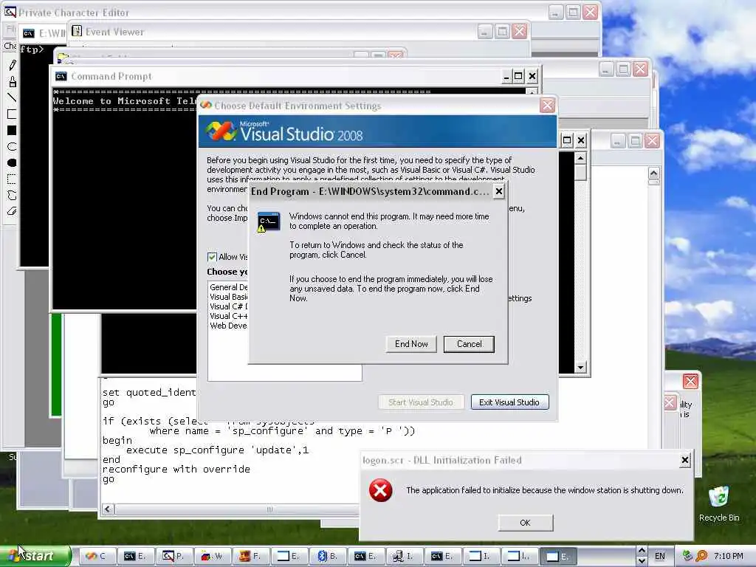
Task: Click the taskbar scroll-down arrow
Action: pos(642,561)
